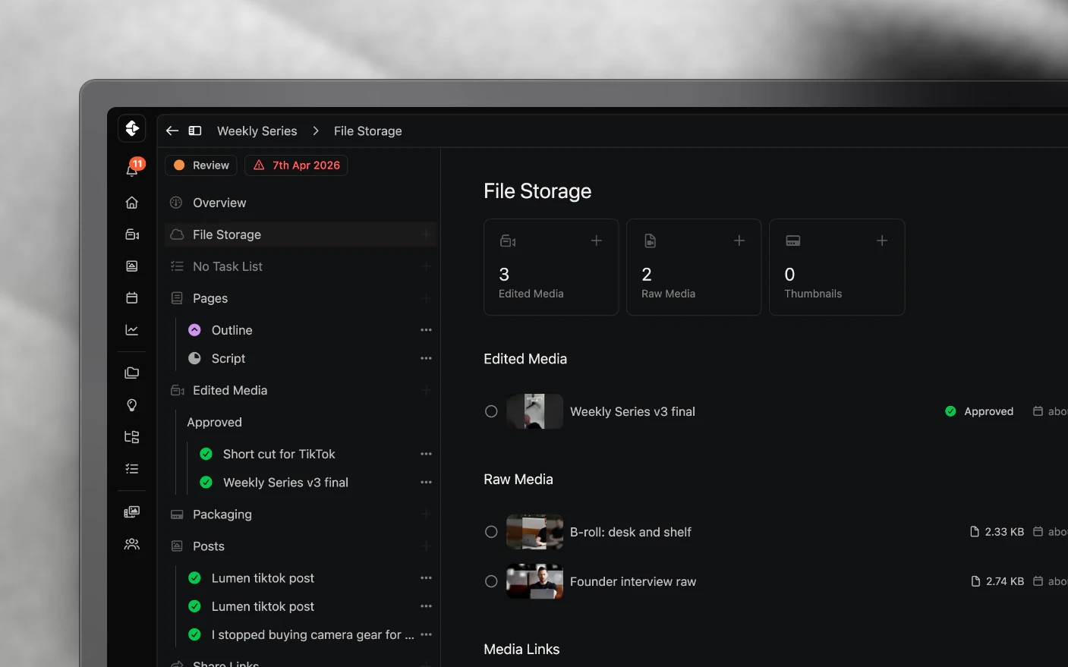1068x667 pixels.
Task: Go to Home in the sidebar
Action: [x=132, y=203]
